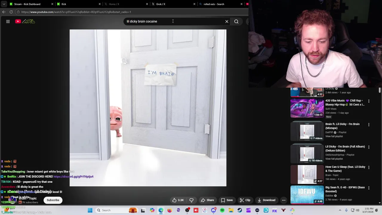Play the 420 Vibe Music thumbnail

[307, 108]
